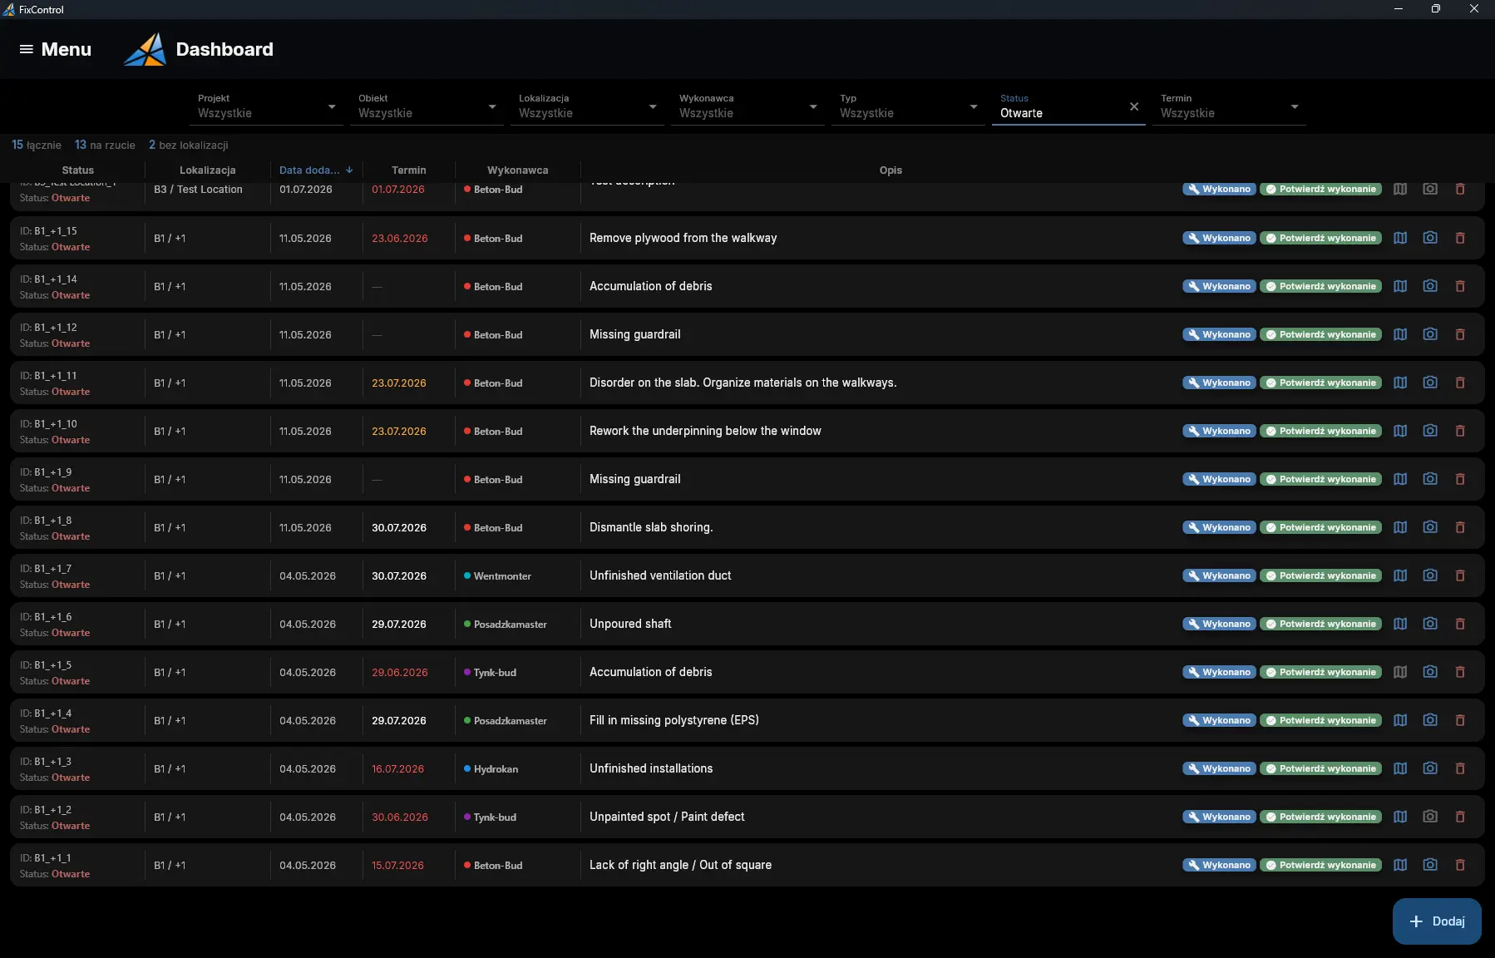Open the Wykonawca filter dropdown
Viewport: 1495px width, 958px height.
(747, 106)
